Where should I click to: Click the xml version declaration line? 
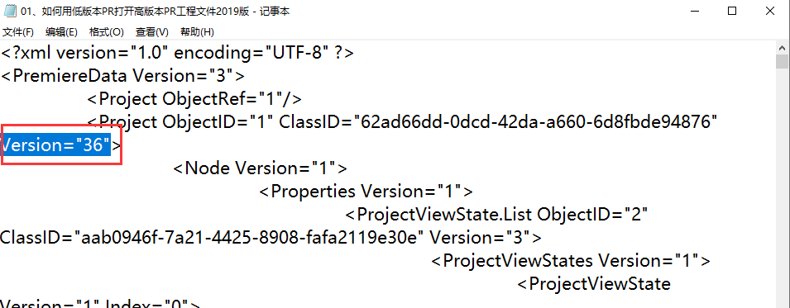[177, 53]
